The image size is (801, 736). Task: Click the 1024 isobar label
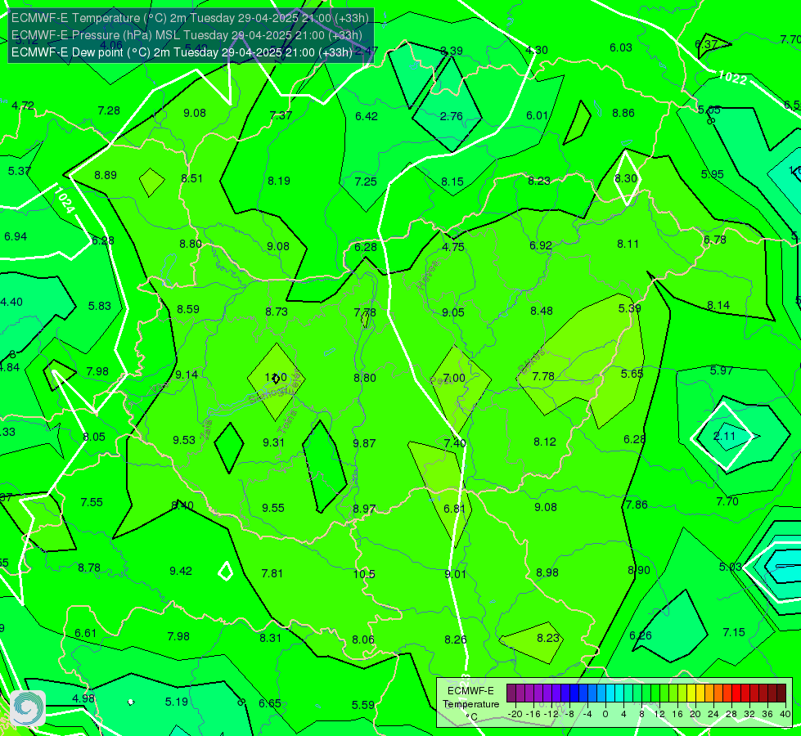pyautogui.click(x=65, y=200)
